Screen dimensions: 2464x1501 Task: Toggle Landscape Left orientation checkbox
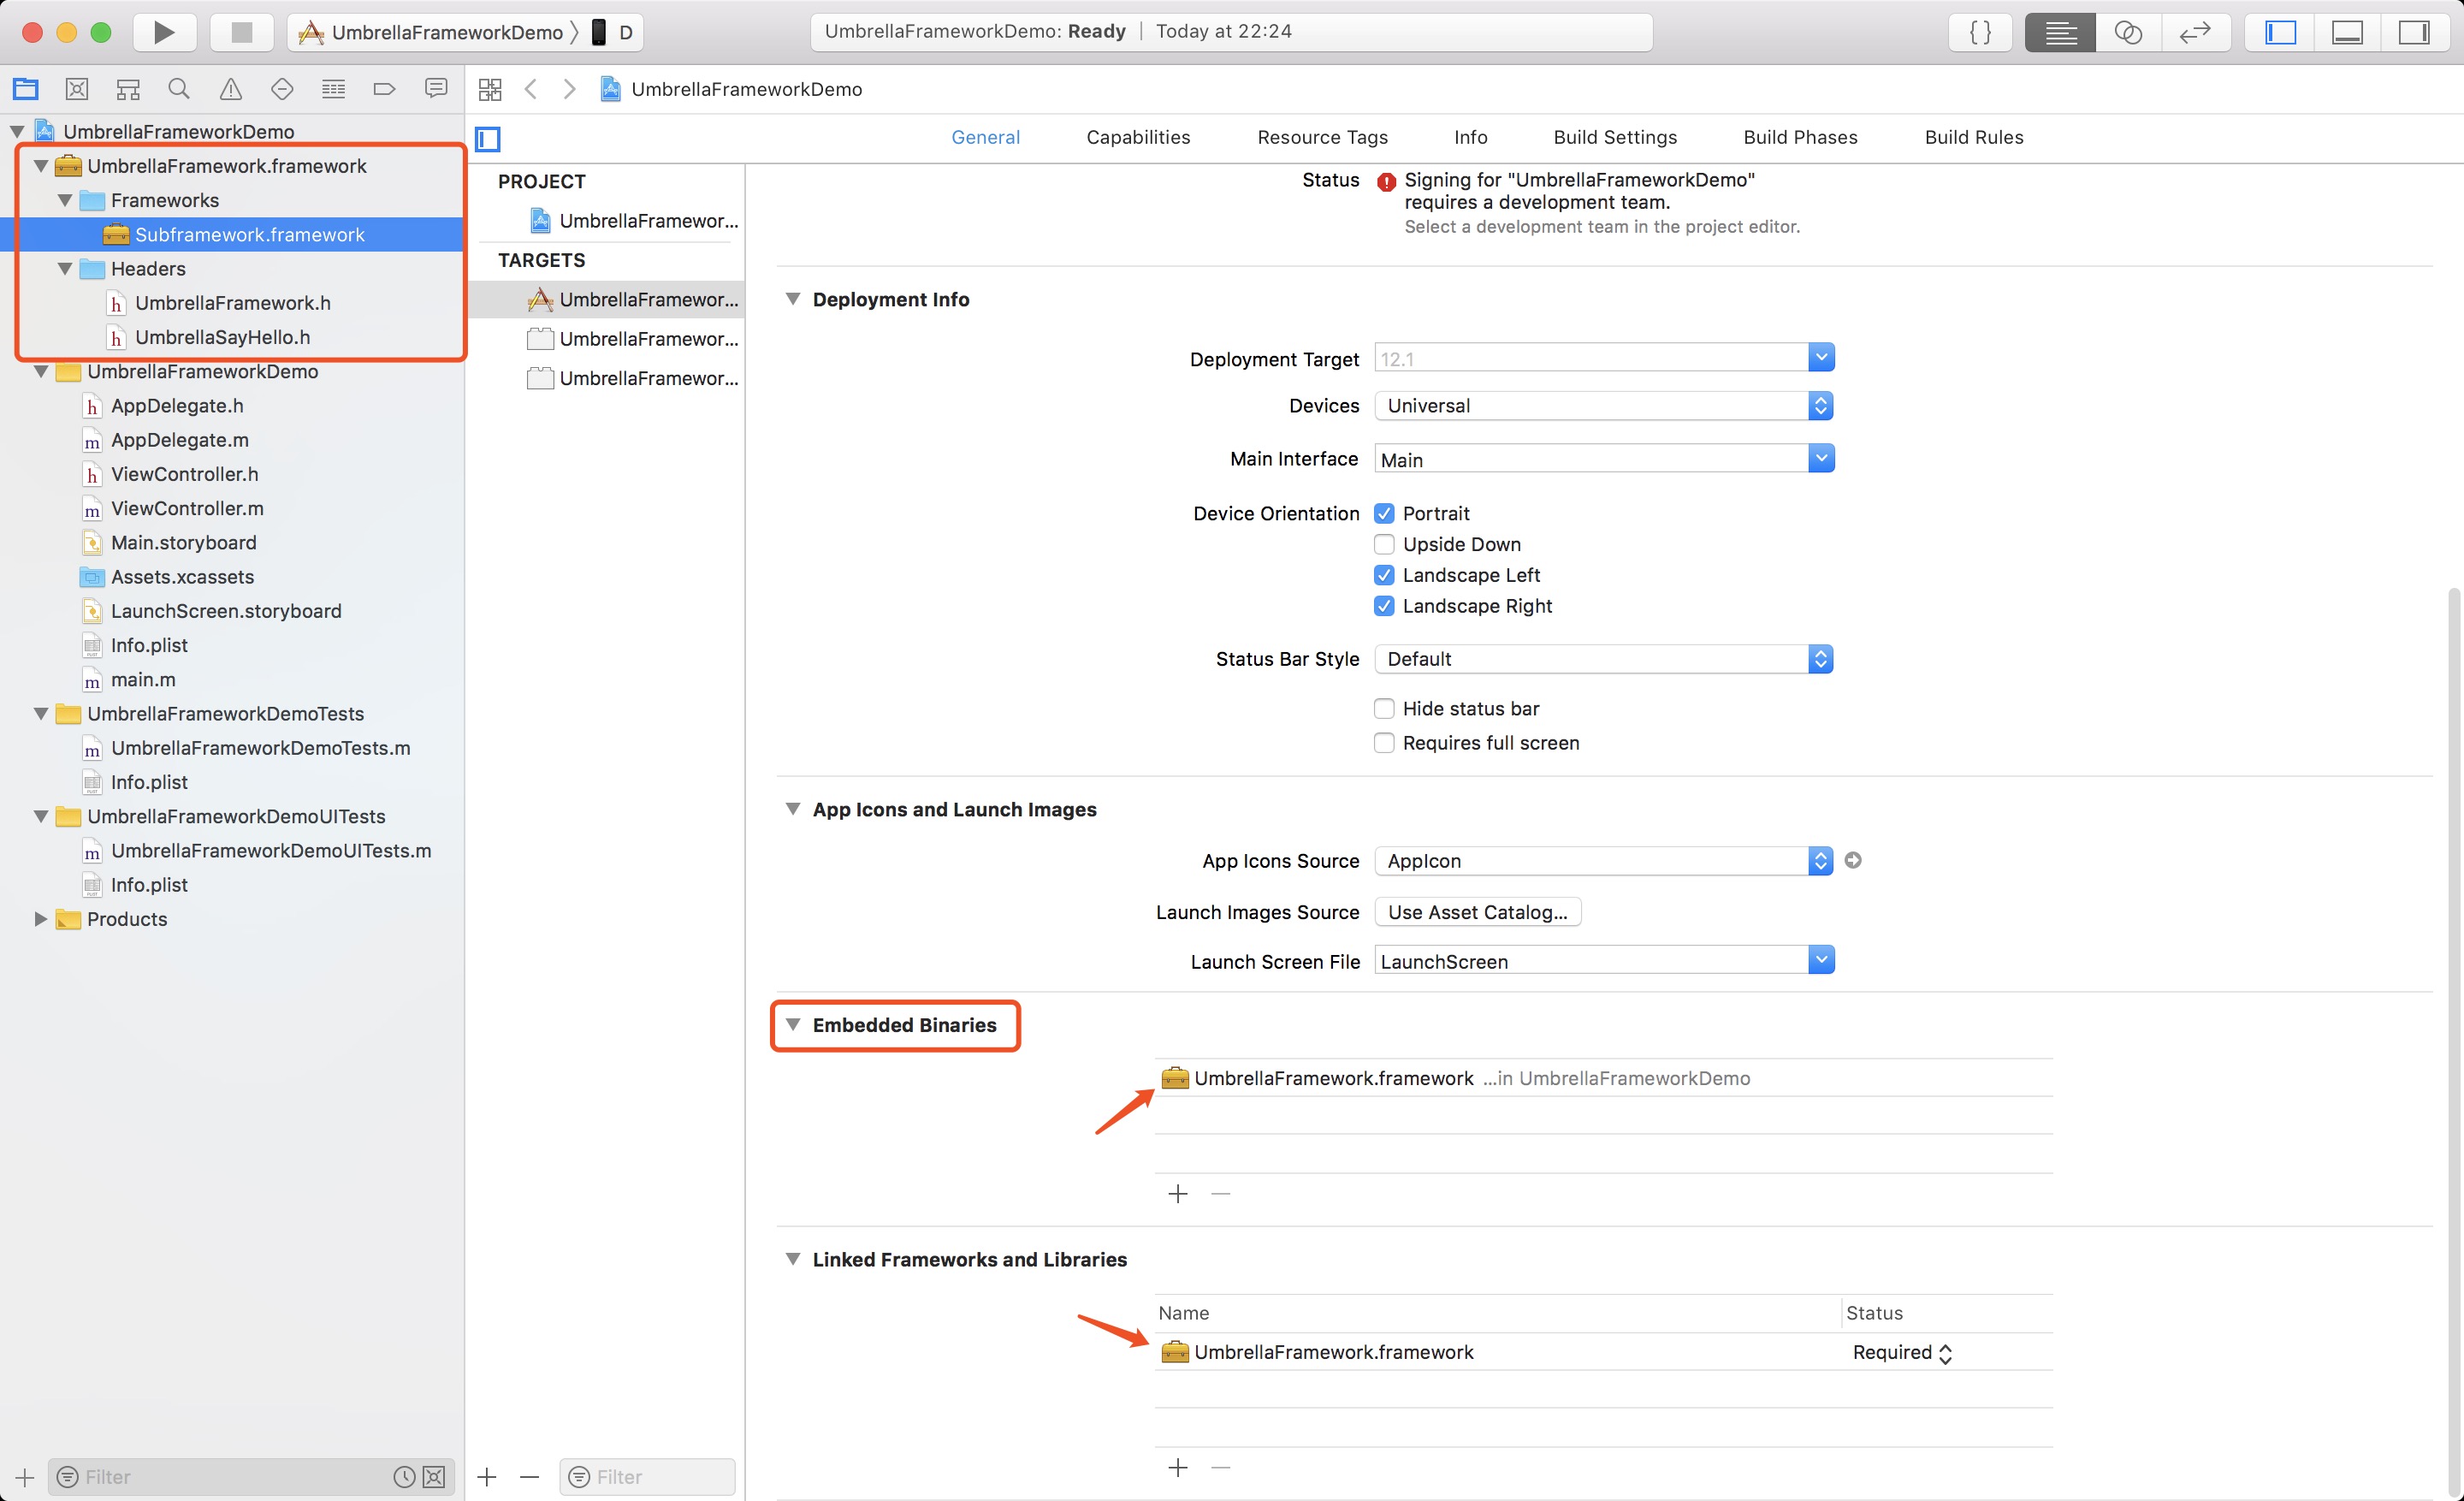[1385, 573]
